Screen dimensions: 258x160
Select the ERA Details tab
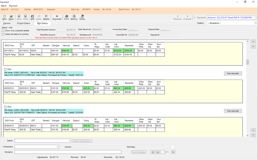click(x=43, y=23)
